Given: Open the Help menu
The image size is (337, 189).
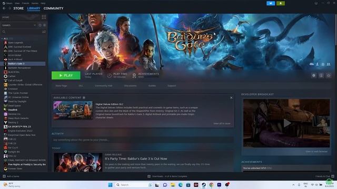Looking at the screenshot, I should (x=43, y=3).
